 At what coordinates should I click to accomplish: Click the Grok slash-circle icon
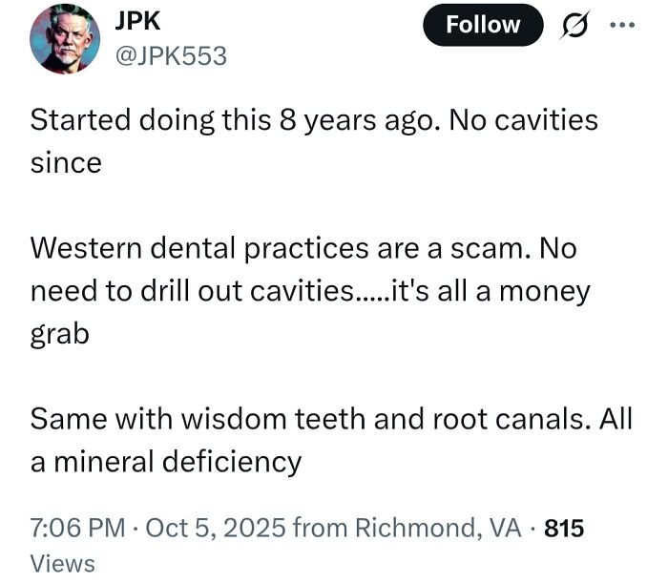tap(574, 25)
